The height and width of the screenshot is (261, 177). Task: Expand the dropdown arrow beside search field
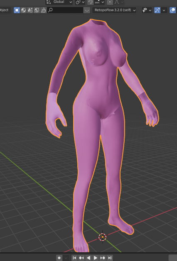87,10
